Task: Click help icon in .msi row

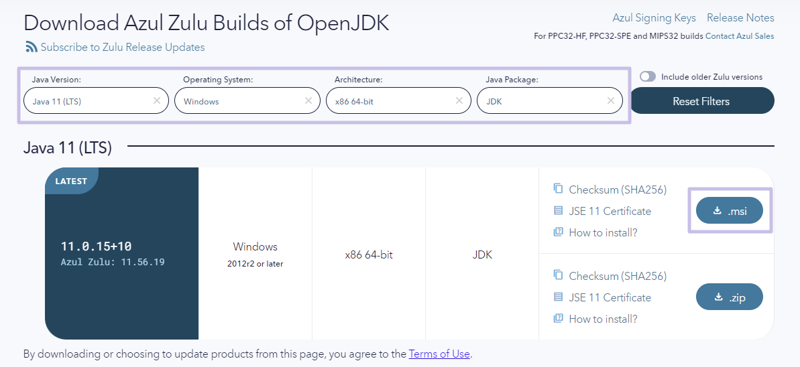Action: click(x=558, y=232)
